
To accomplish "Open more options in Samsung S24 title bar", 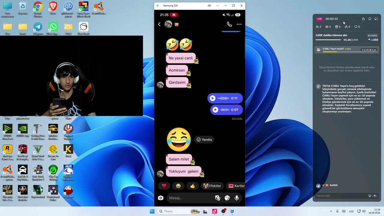I will point(217,5).
